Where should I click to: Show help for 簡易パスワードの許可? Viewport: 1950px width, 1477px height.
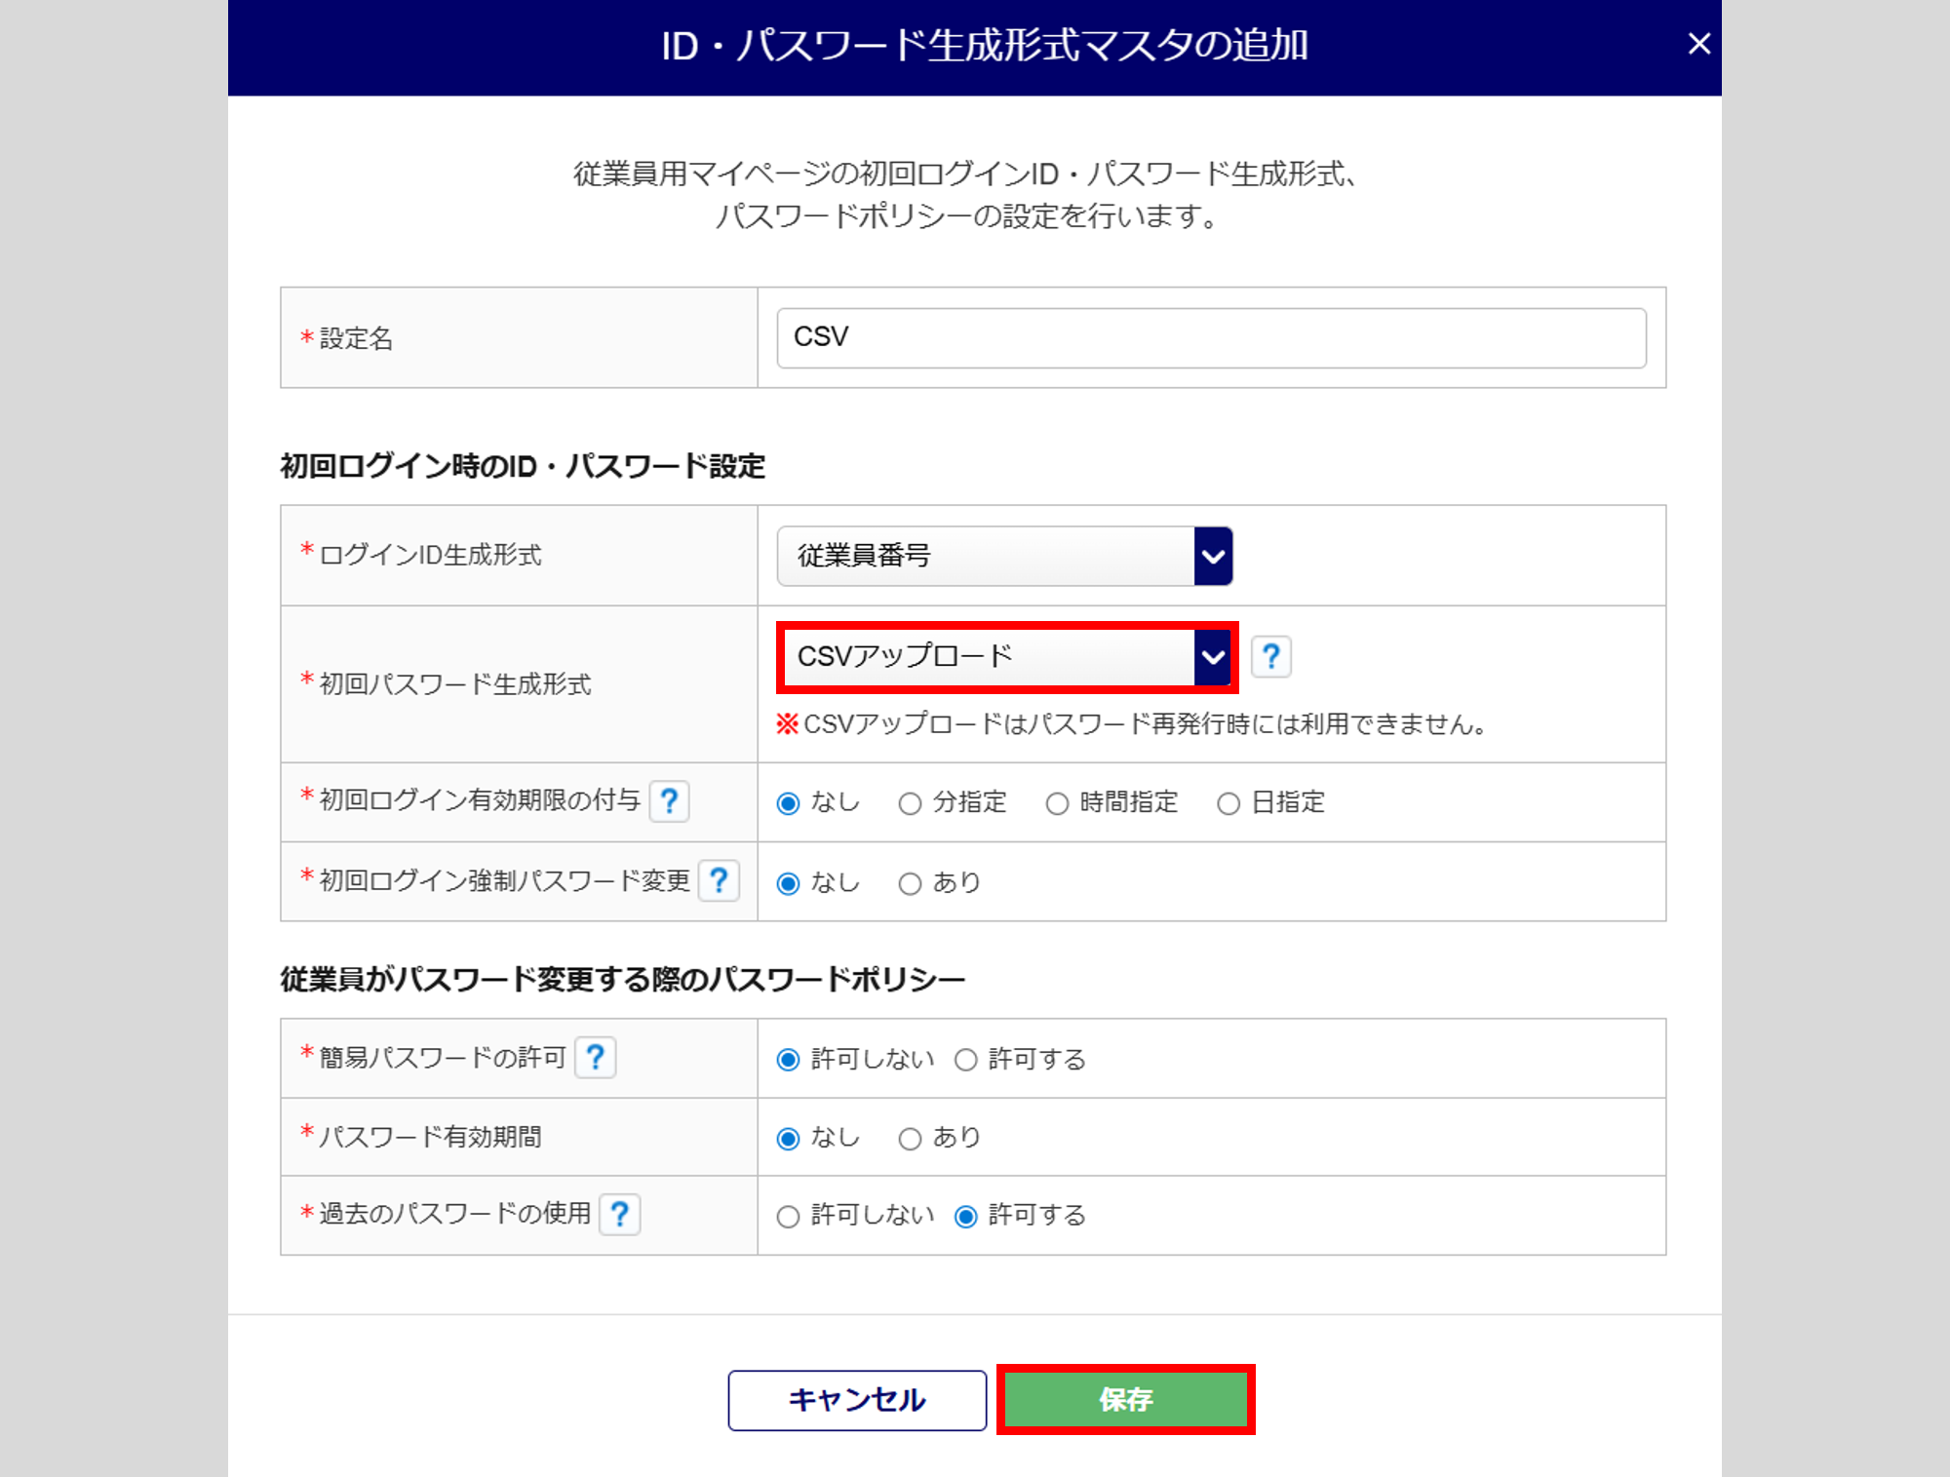pyautogui.click(x=595, y=1058)
